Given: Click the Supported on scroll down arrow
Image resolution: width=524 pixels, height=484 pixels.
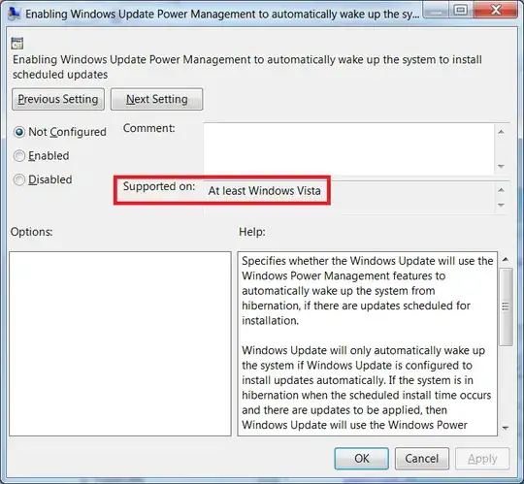Looking at the screenshot, I should click(x=501, y=205).
